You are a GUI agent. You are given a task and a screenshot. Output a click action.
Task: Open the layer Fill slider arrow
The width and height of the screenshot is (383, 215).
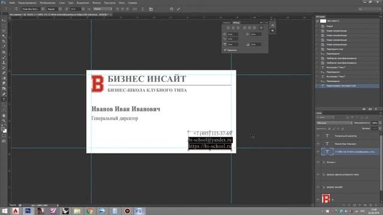pos(379,128)
